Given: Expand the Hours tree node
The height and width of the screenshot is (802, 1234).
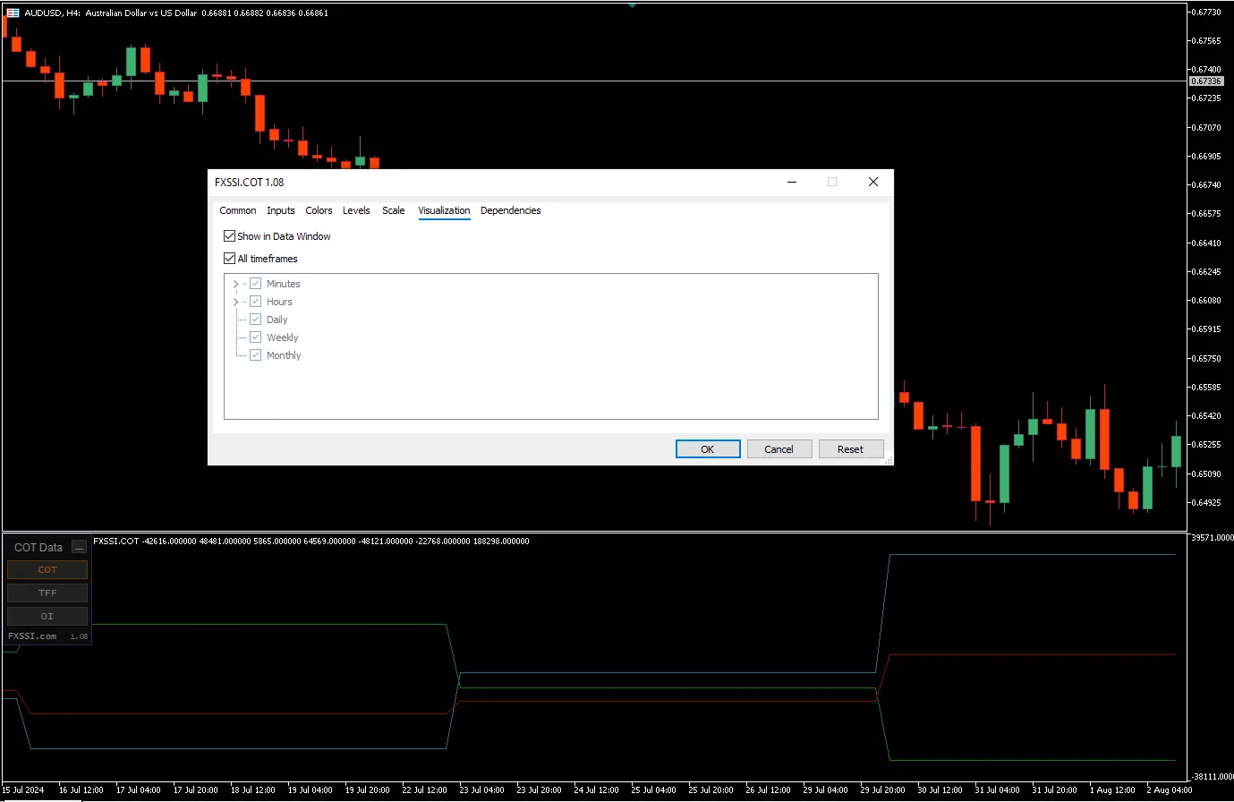Looking at the screenshot, I should tap(235, 302).
